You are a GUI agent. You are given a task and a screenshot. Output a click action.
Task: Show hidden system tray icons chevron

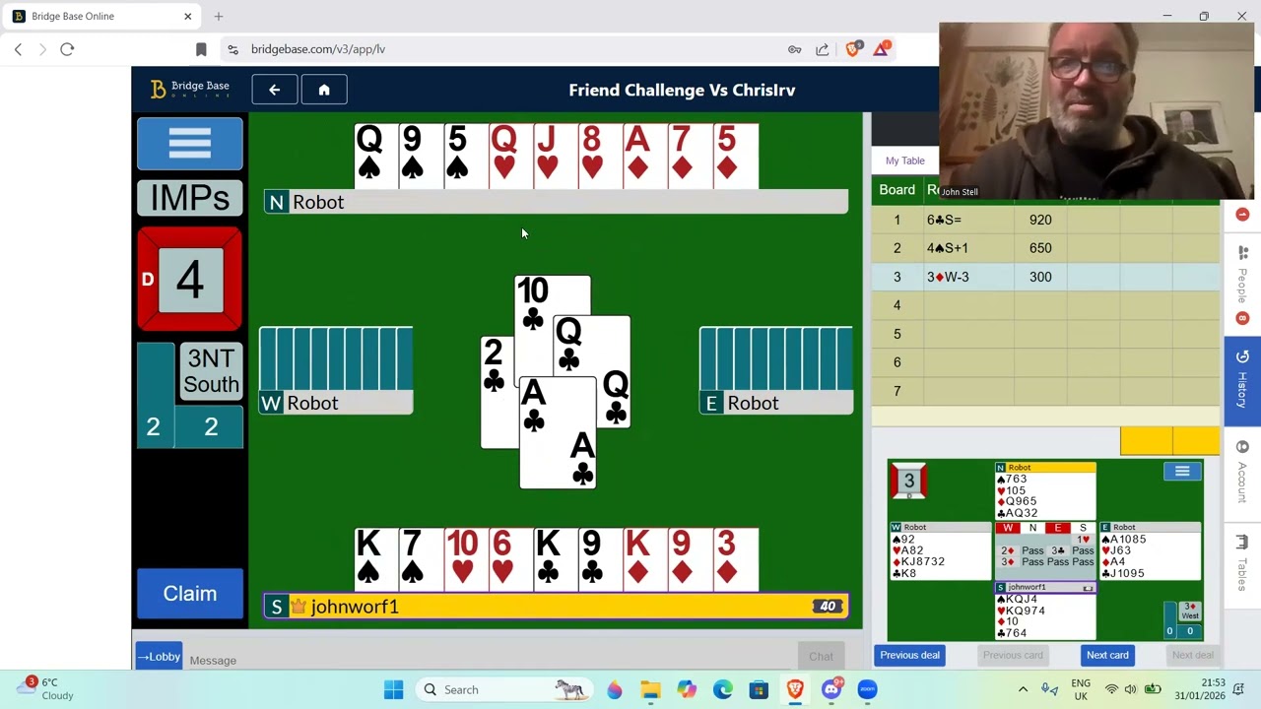1023,689
